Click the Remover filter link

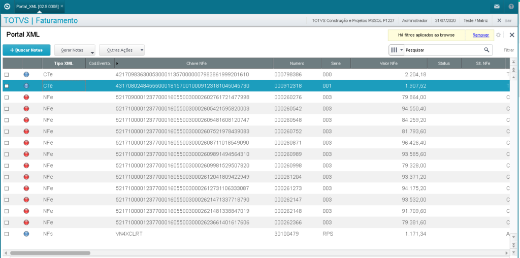(x=480, y=35)
